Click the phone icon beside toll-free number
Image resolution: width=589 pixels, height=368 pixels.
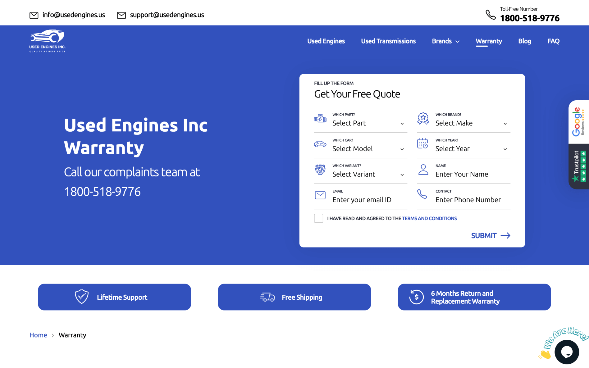pyautogui.click(x=491, y=15)
